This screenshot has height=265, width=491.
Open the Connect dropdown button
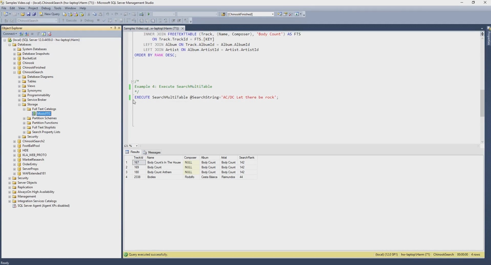10,34
